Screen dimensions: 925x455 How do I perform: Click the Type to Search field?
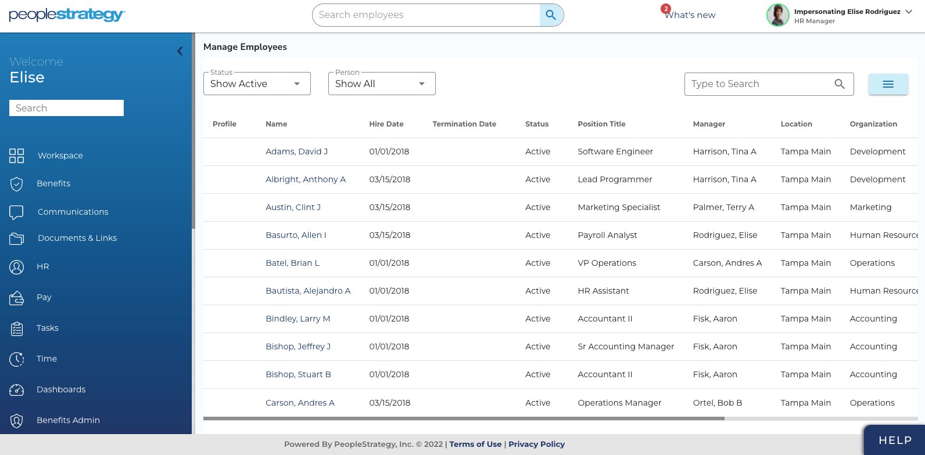(759, 84)
